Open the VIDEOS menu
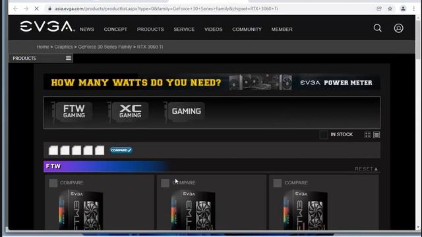 (x=213, y=29)
